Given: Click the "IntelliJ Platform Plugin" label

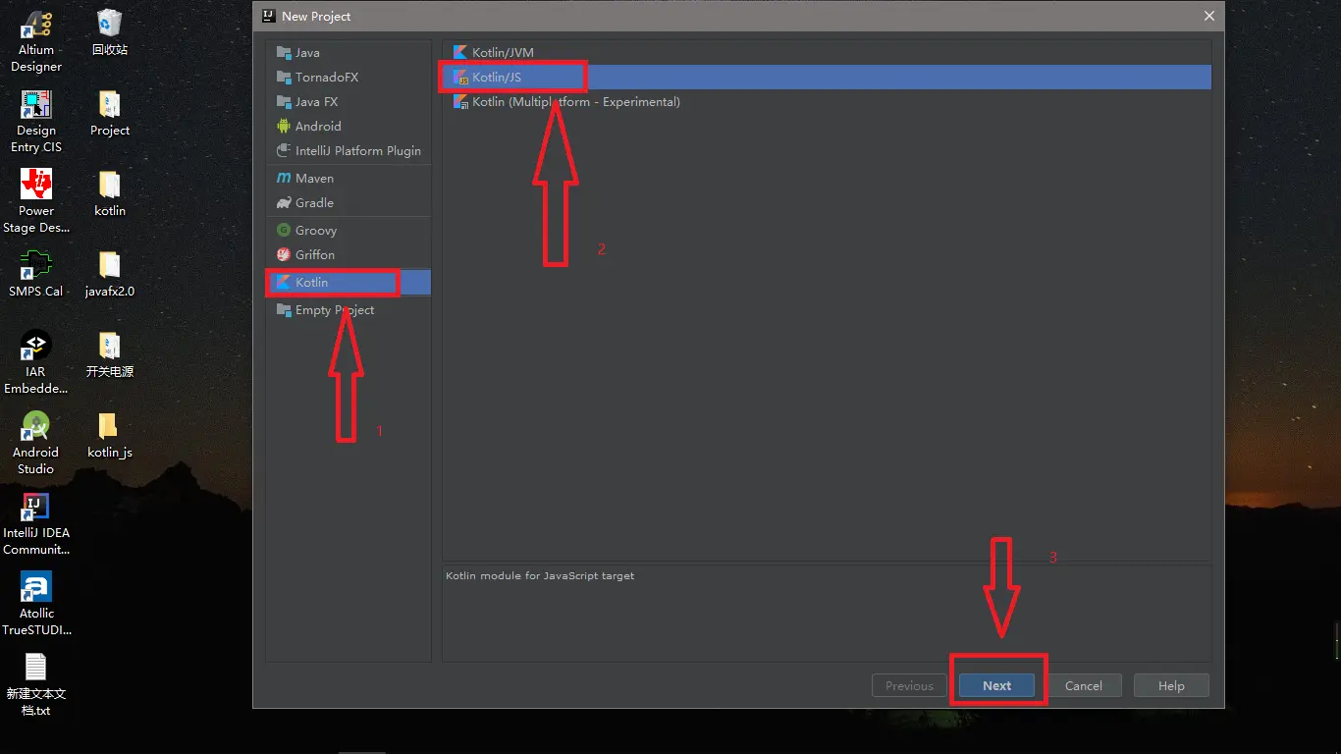Looking at the screenshot, I should point(358,151).
